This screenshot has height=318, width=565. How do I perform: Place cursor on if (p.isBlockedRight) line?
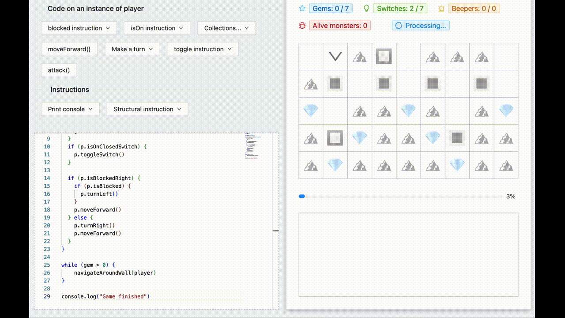click(x=104, y=178)
